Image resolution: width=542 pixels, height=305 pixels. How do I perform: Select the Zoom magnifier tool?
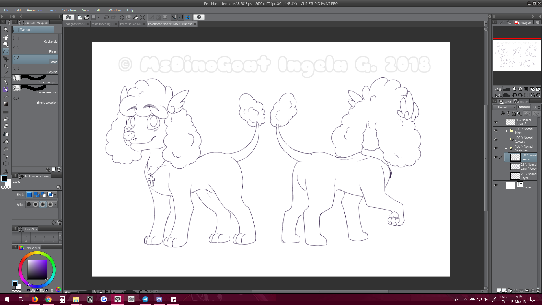tap(6, 30)
